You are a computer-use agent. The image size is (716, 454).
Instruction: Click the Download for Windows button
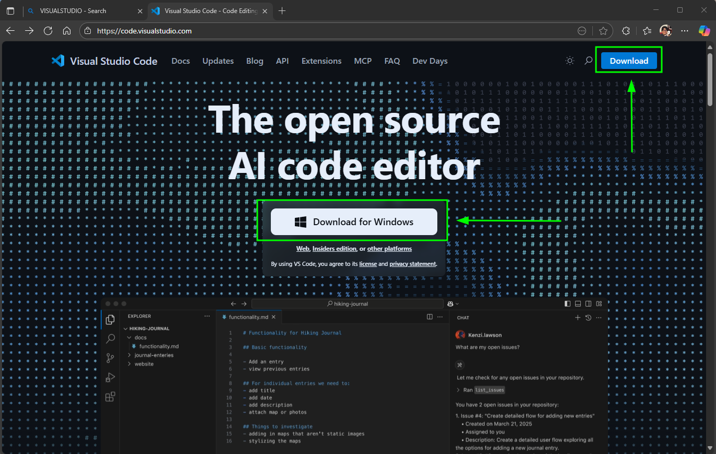click(354, 222)
